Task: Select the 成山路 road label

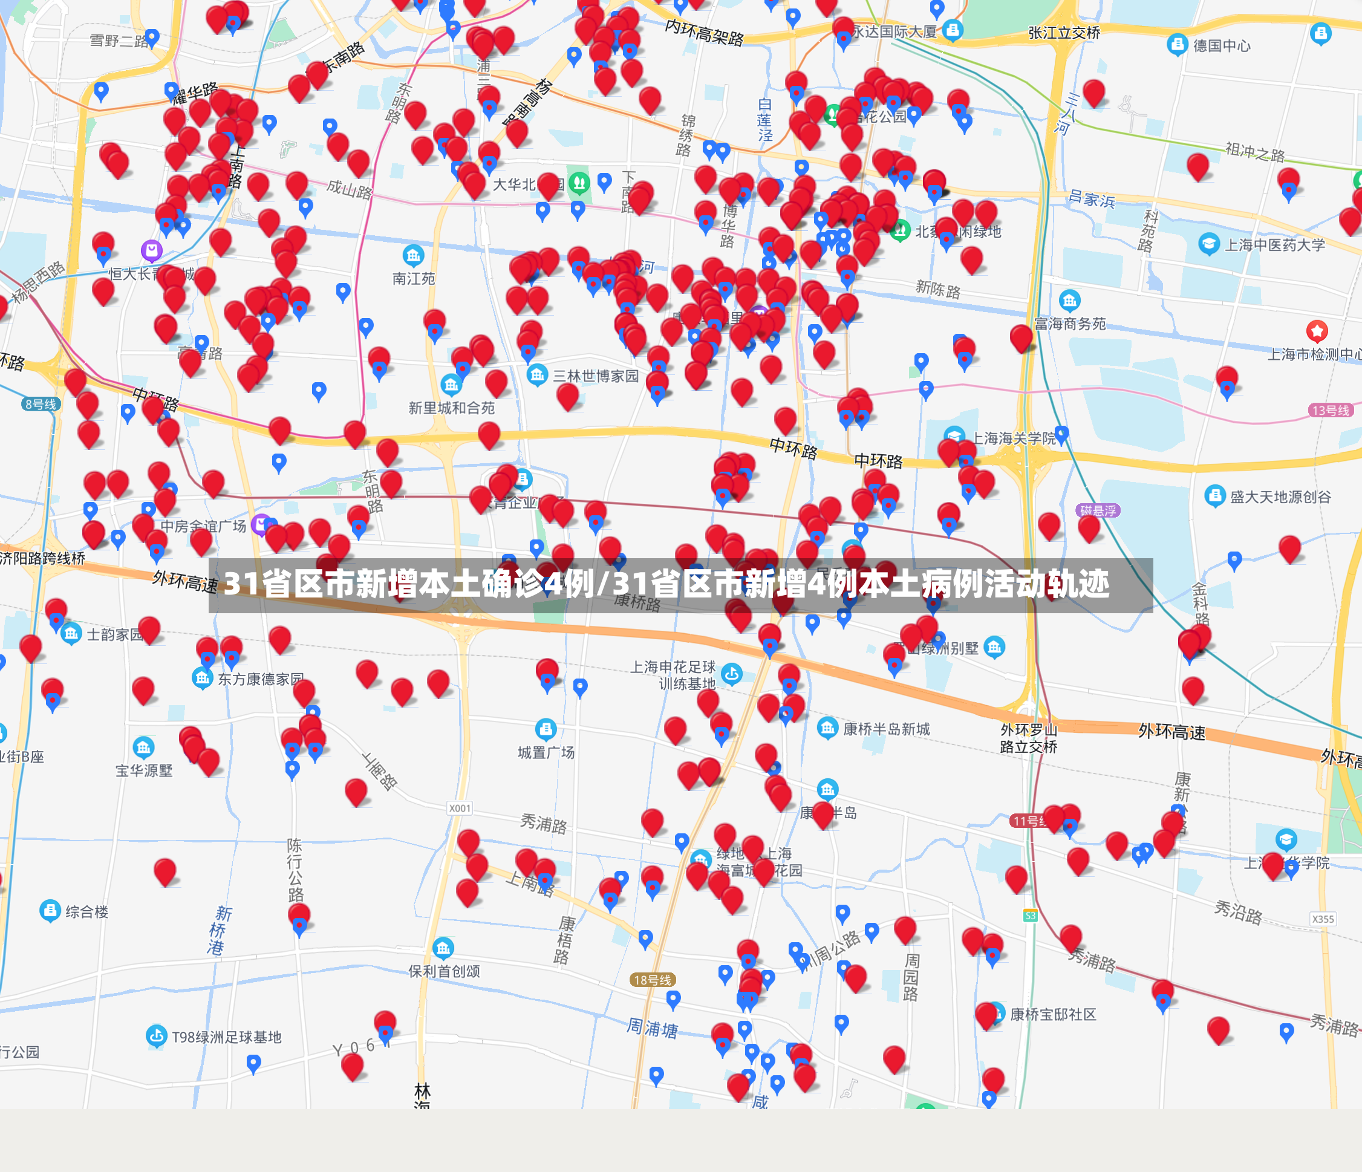Action: (x=350, y=190)
